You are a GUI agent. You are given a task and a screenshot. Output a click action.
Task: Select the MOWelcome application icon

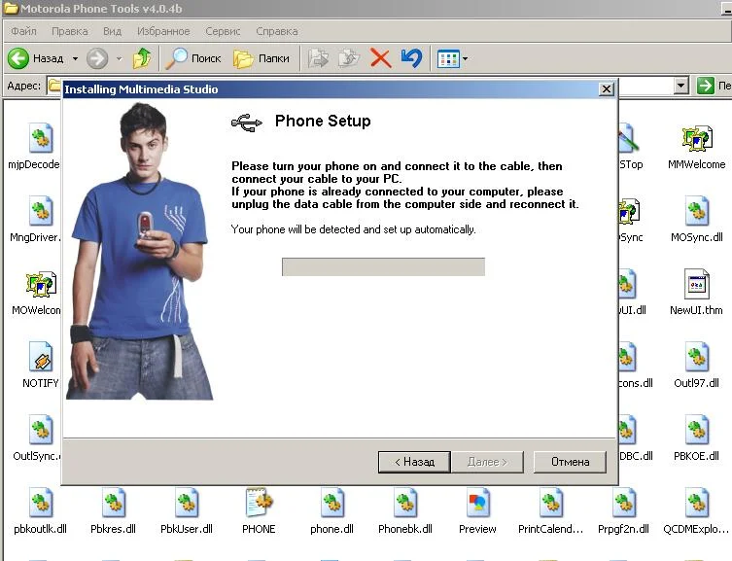pos(41,284)
